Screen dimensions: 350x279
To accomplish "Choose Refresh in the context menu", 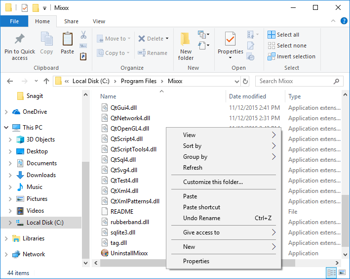I will tap(224, 168).
